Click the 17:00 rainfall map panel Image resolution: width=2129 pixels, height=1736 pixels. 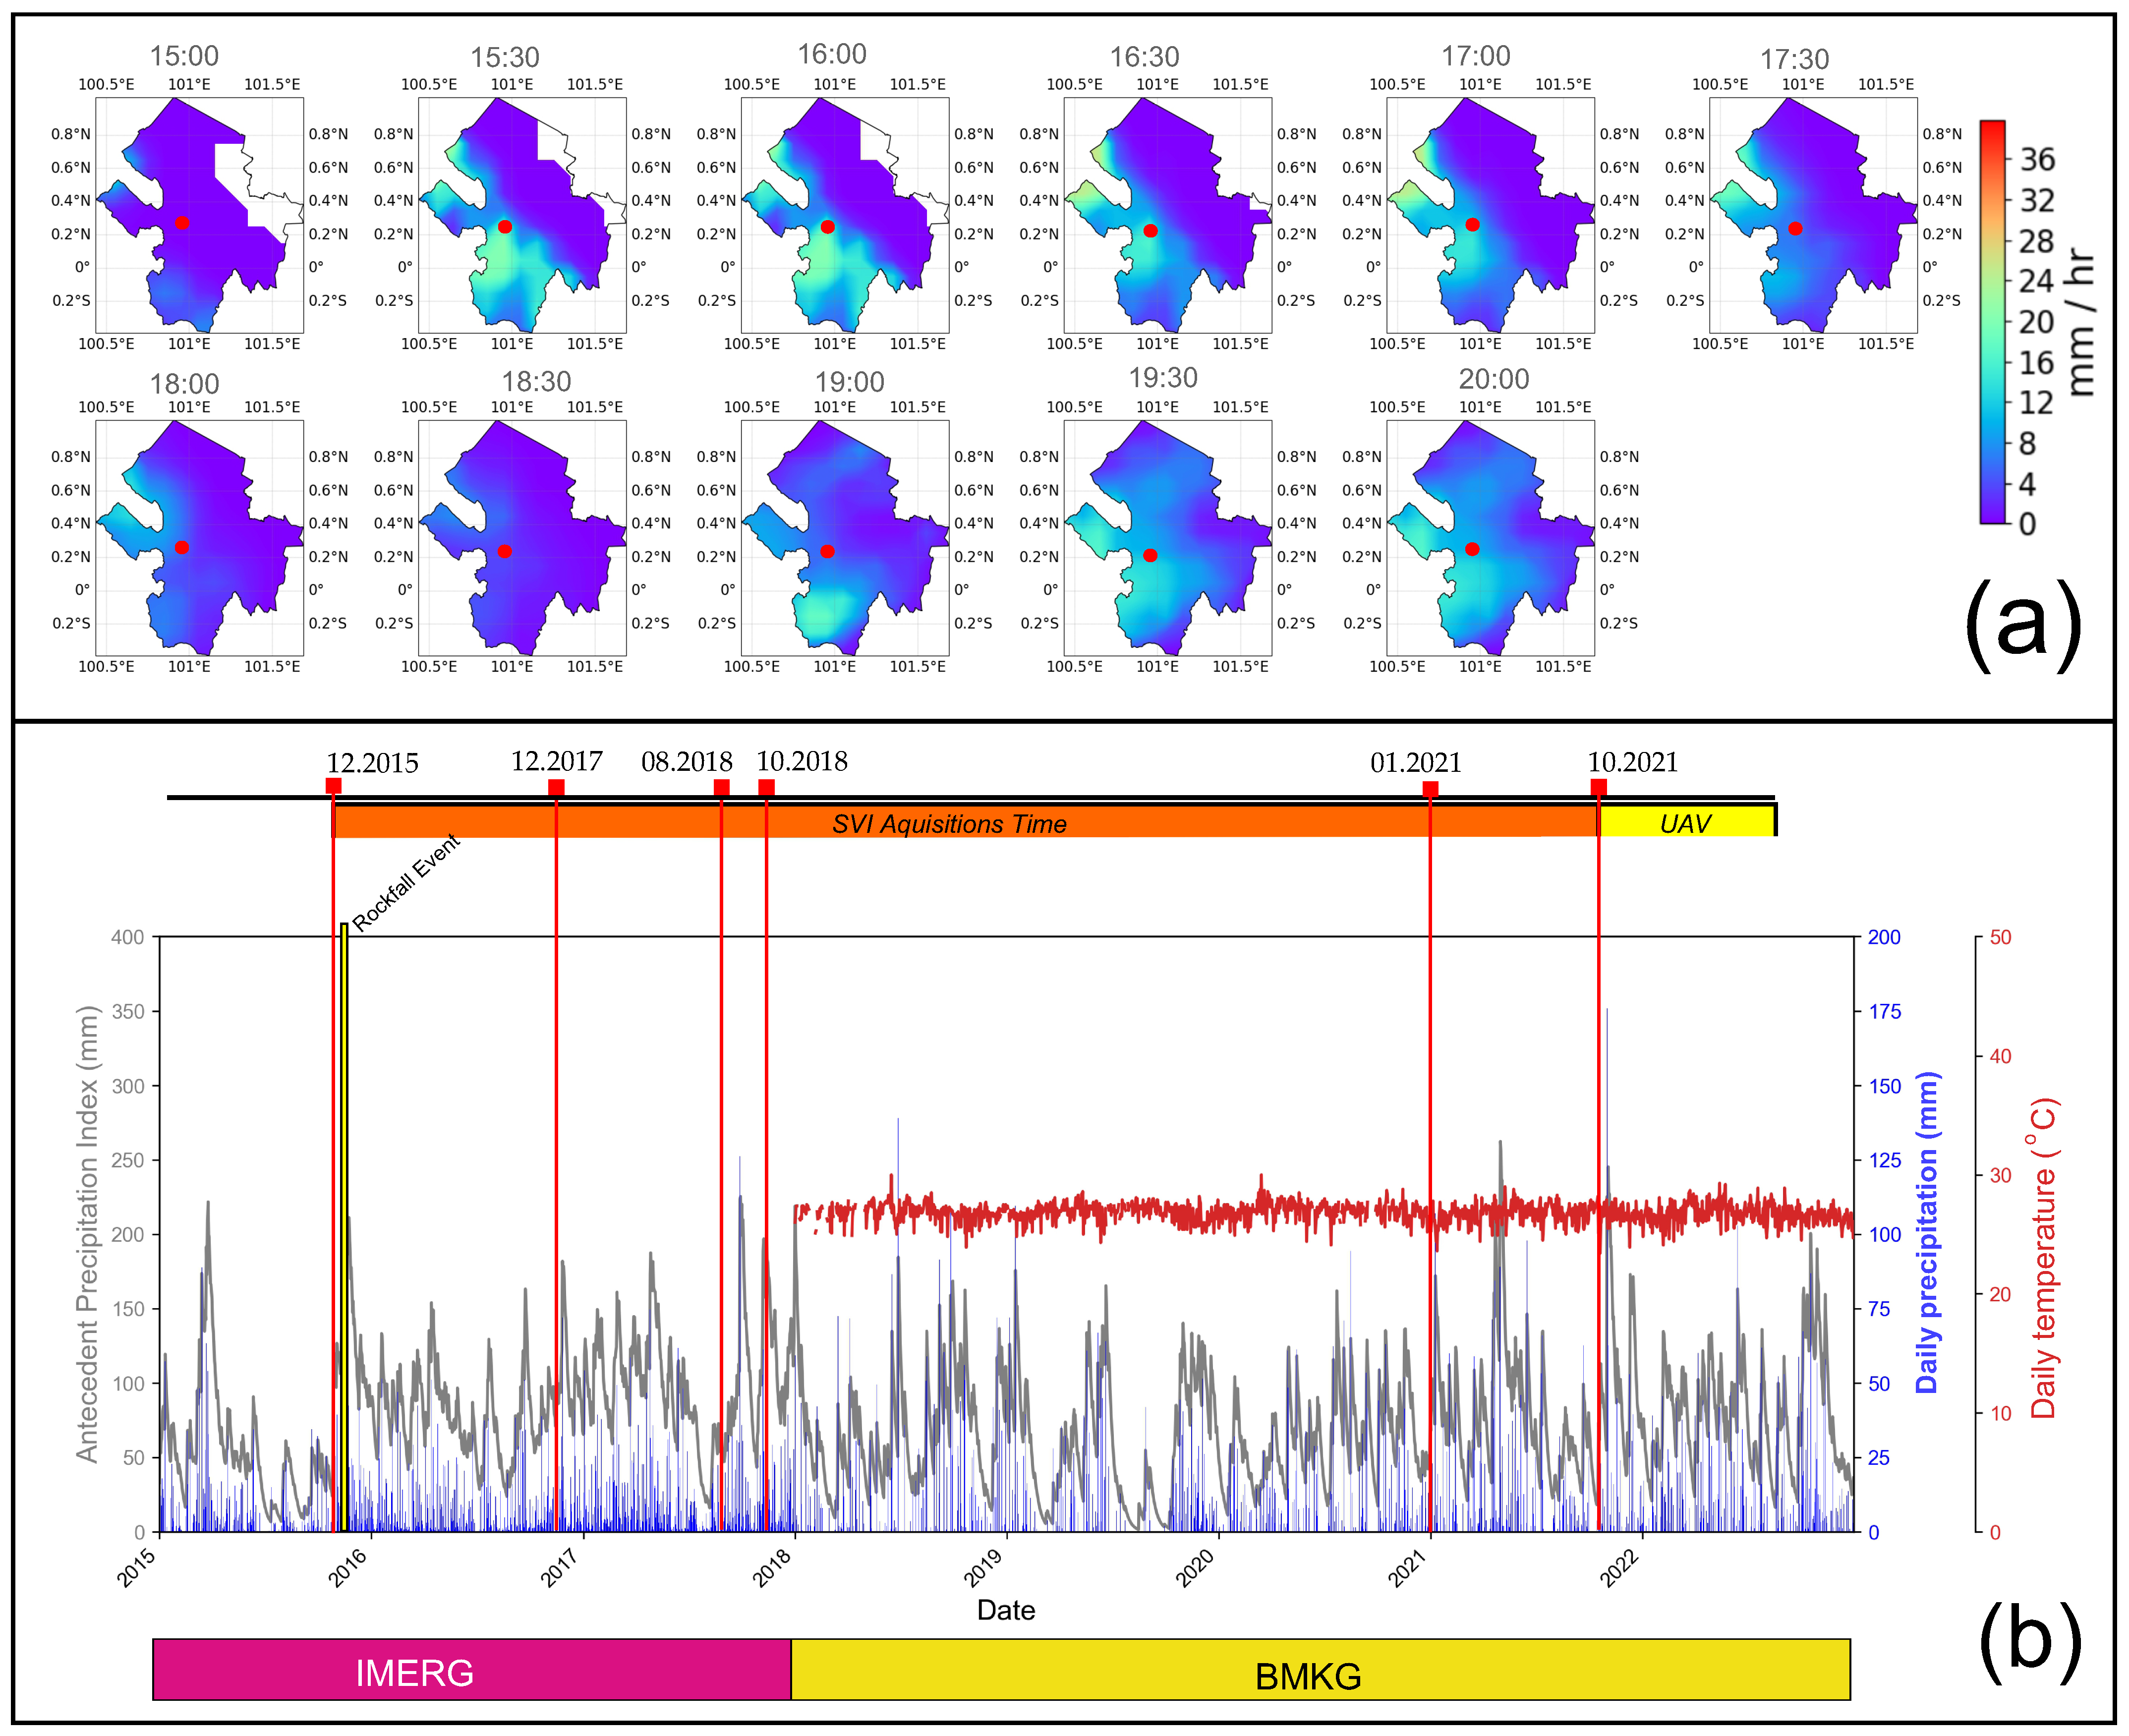coord(1491,215)
